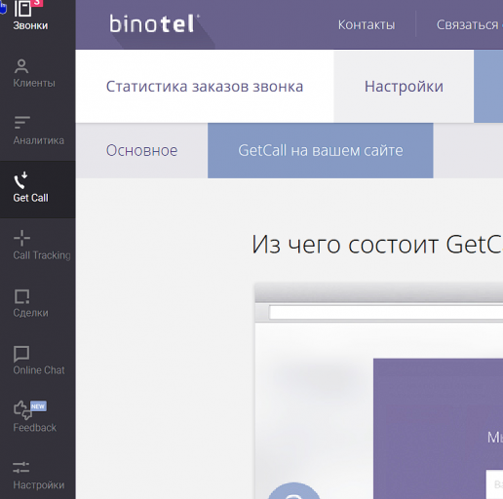Click the round blue widget button in preview
503x499 pixels.
(293, 490)
